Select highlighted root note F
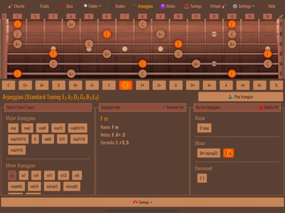The height and width of the screenshot is (213, 285). [126, 85]
